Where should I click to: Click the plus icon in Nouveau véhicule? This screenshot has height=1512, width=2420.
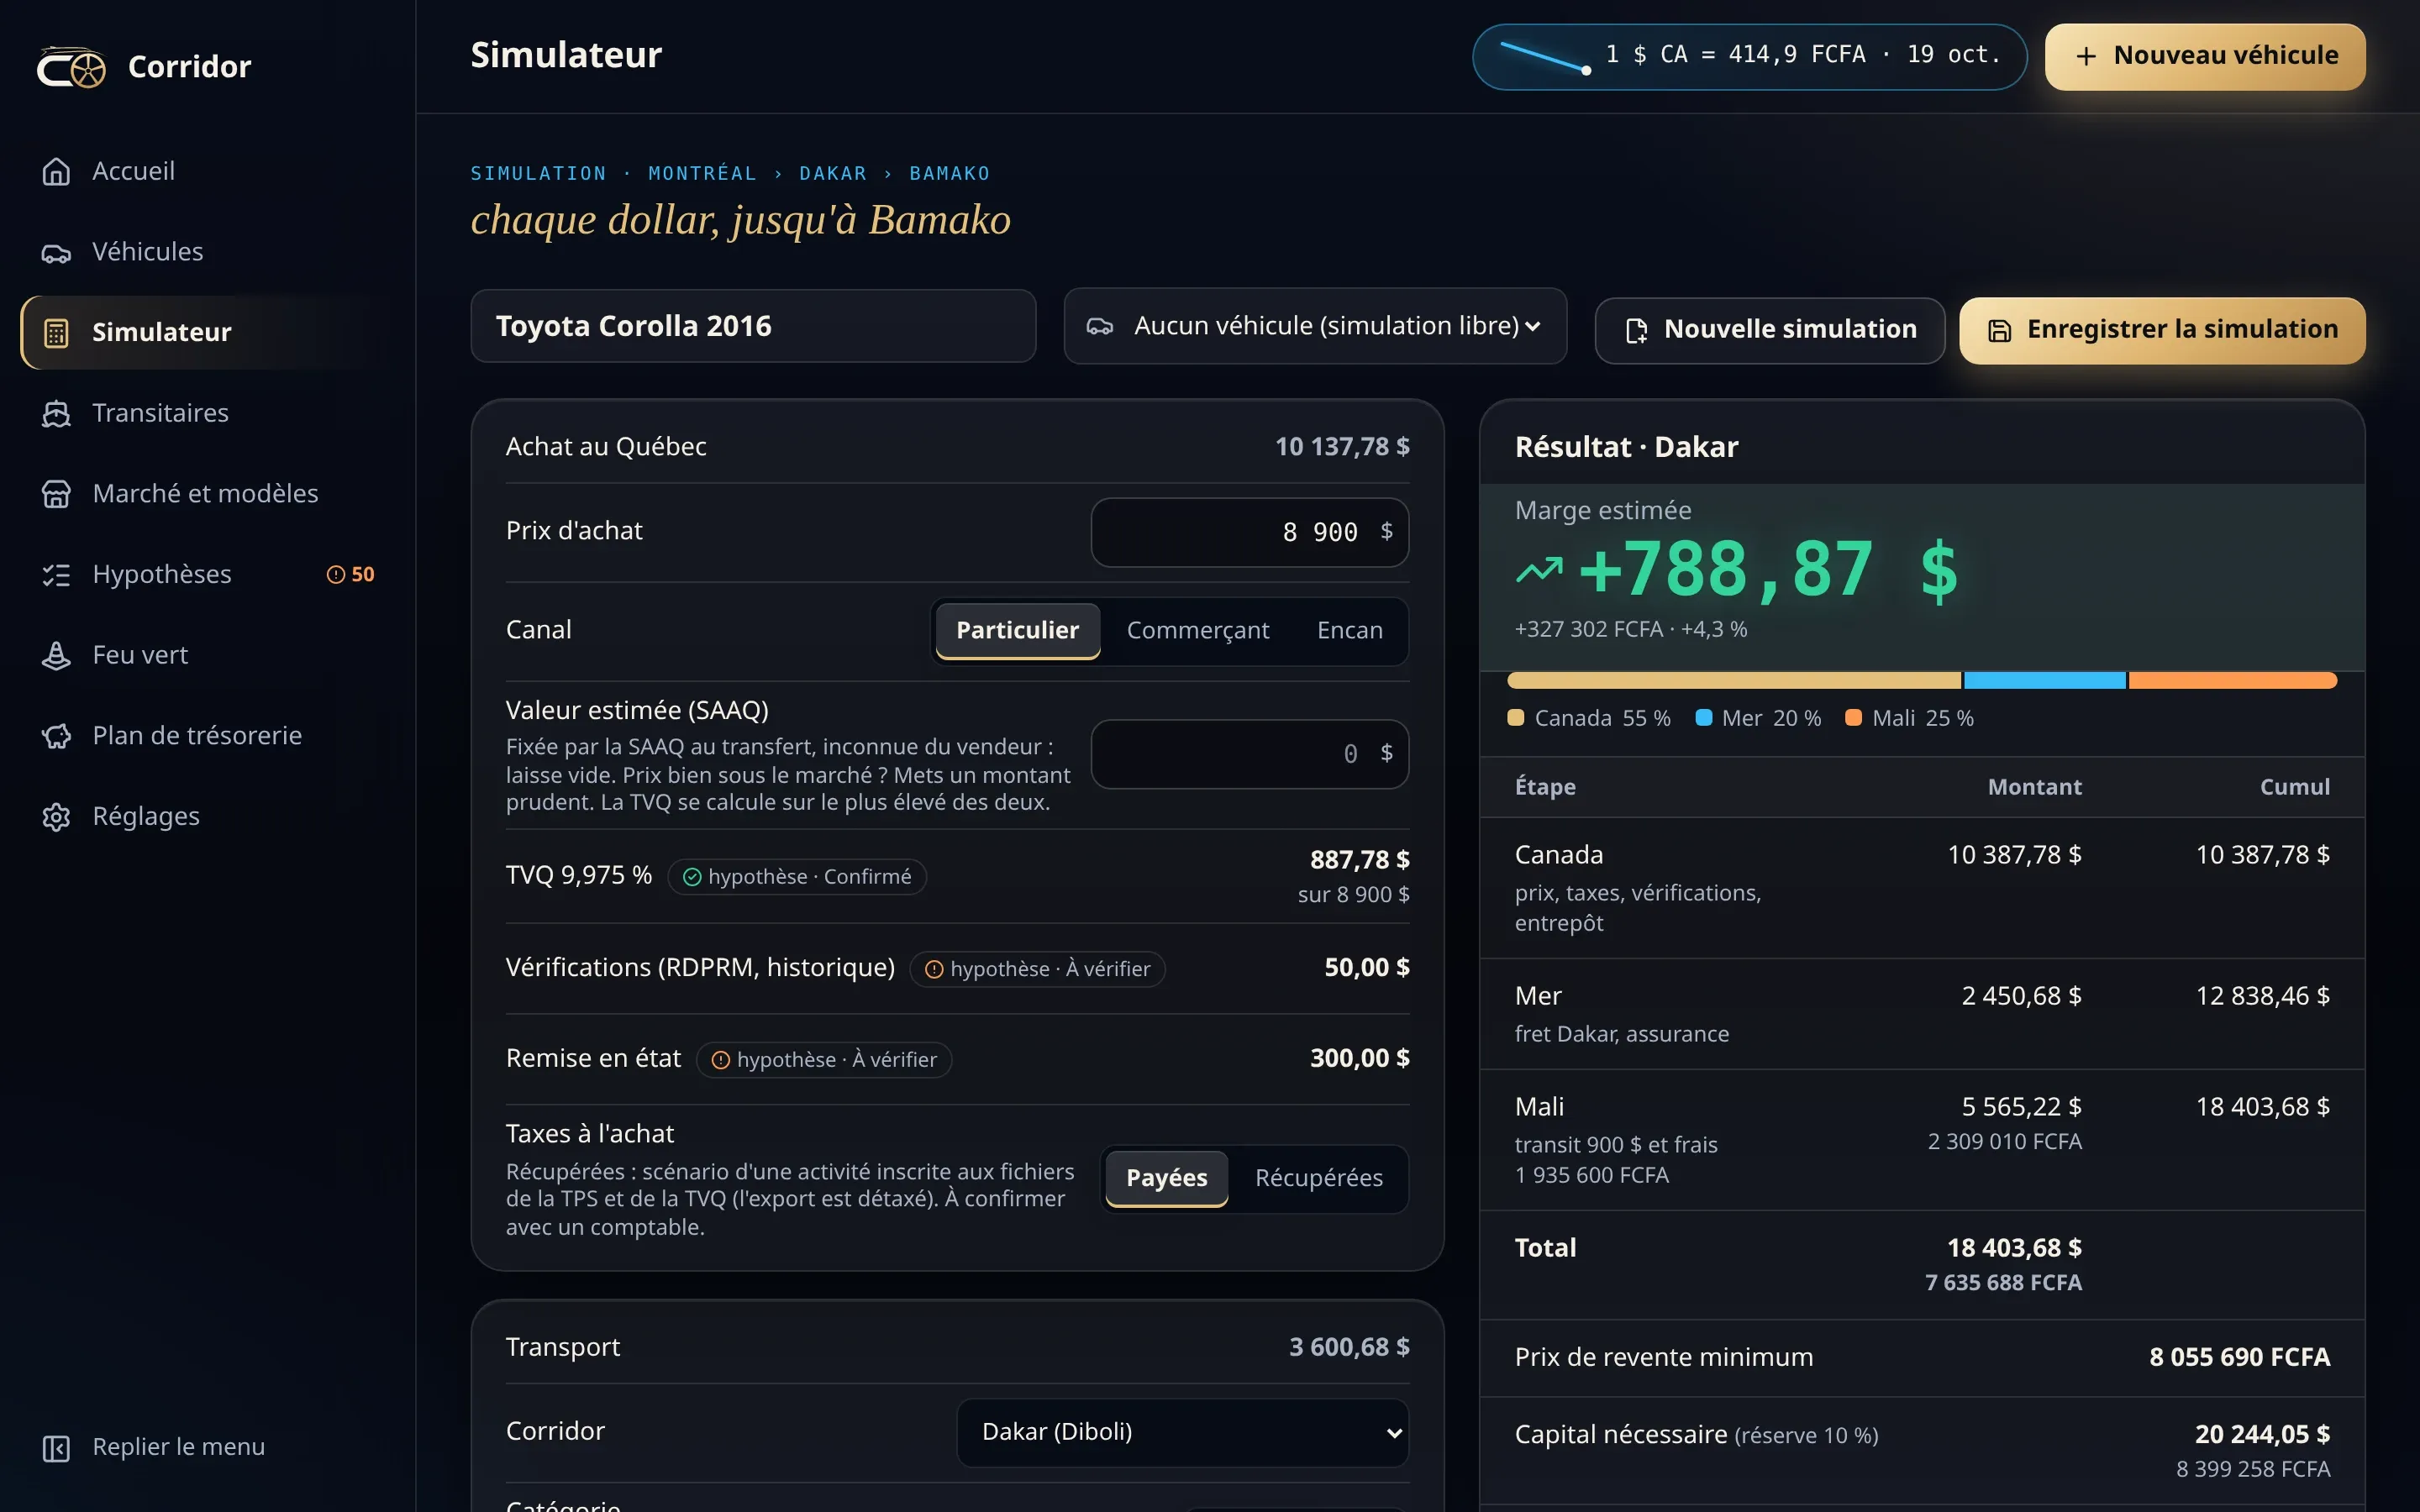point(2086,56)
